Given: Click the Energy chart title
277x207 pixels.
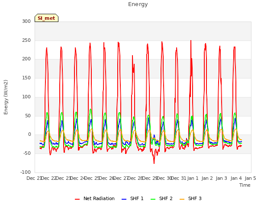Looking at the screenshot, I should [x=138, y=4].
